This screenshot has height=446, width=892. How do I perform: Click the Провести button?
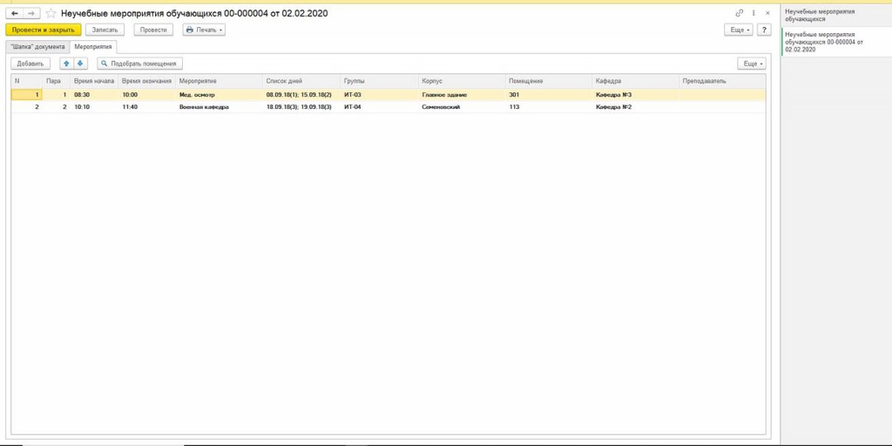tap(153, 30)
